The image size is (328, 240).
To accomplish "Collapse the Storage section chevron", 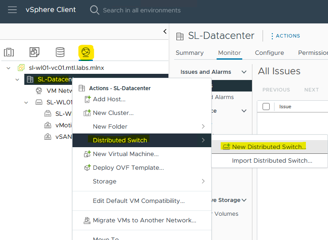I will coord(244,200).
